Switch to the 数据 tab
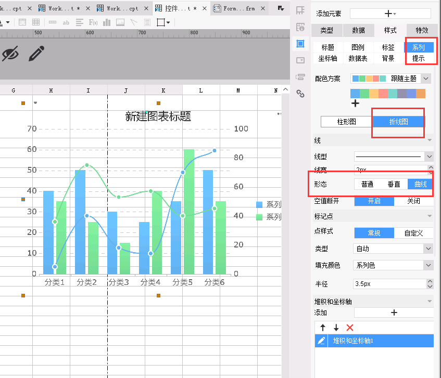Screen dimensions: 441x378 point(358,30)
